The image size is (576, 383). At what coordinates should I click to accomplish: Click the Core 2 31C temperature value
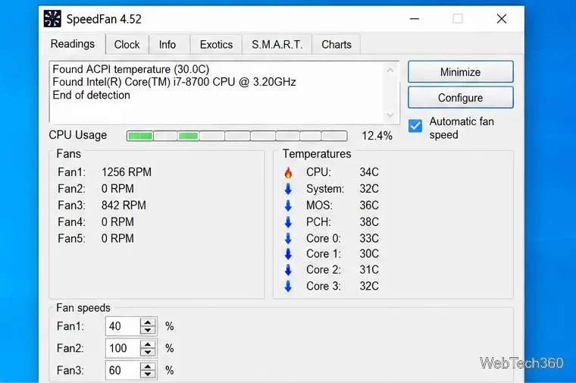(x=369, y=270)
